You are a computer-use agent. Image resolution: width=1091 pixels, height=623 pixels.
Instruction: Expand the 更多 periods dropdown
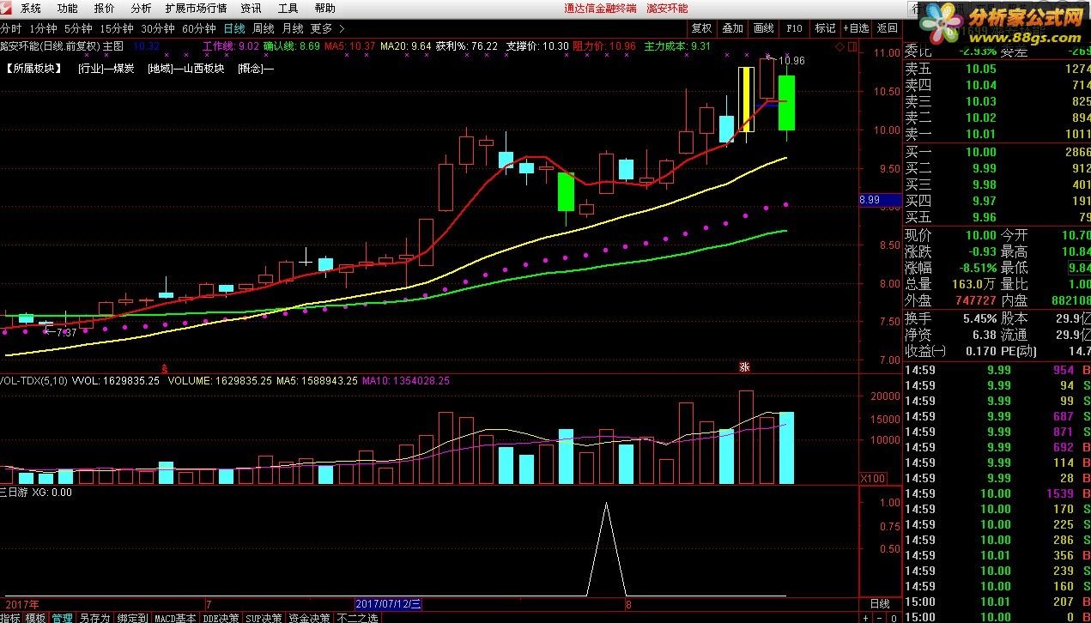coord(328,28)
